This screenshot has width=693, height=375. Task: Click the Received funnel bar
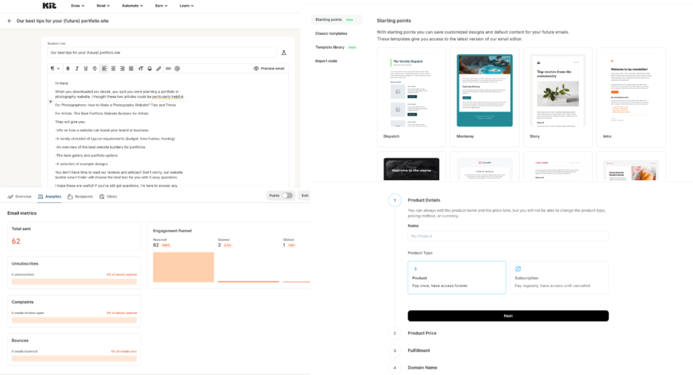coord(183,267)
